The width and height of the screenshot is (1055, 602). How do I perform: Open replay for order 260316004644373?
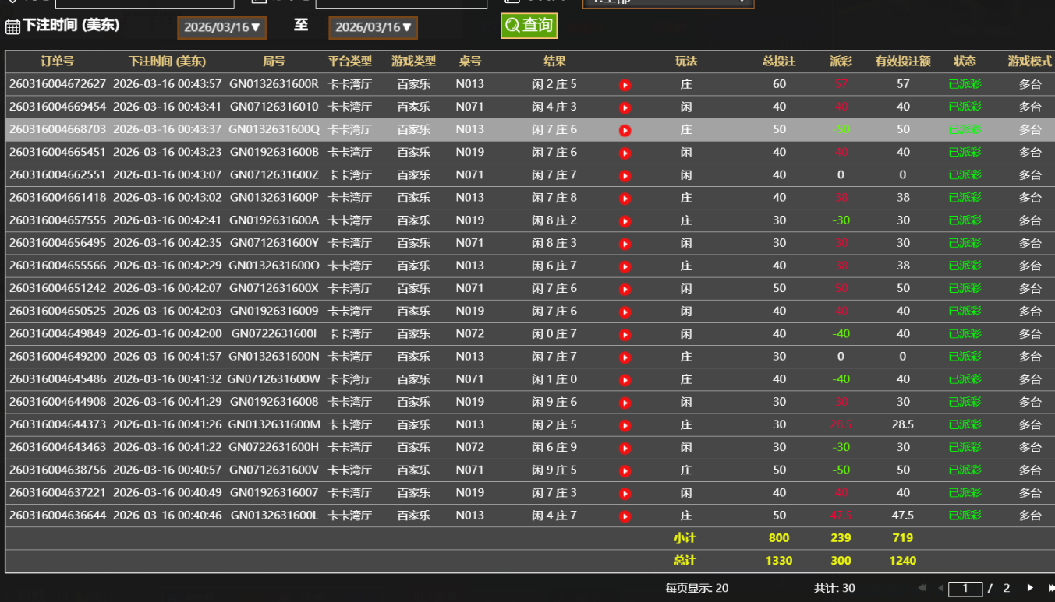625,426
